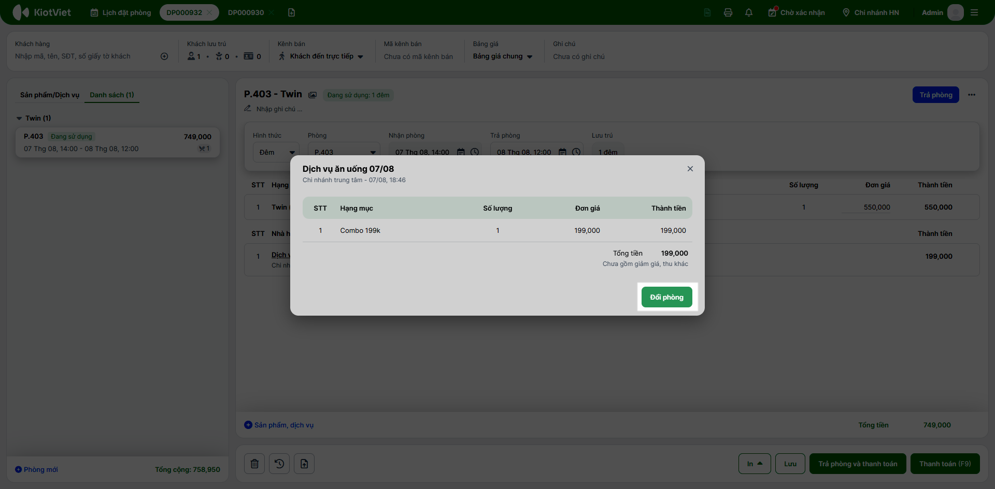Open the check-out time clock icon

(x=576, y=152)
